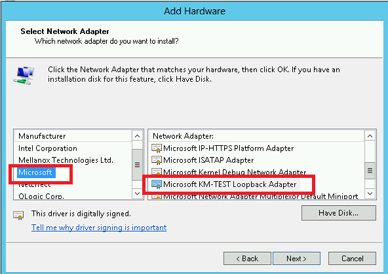The image size is (388, 274).
Task: Select Microsoft Kernel Debug Network Adapter
Action: (235, 172)
